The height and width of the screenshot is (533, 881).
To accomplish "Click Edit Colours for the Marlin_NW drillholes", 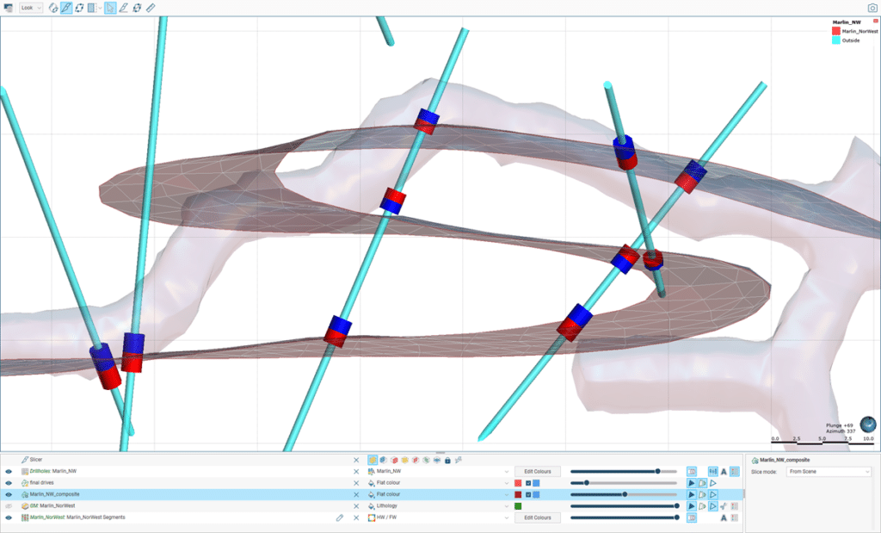I will coord(538,472).
